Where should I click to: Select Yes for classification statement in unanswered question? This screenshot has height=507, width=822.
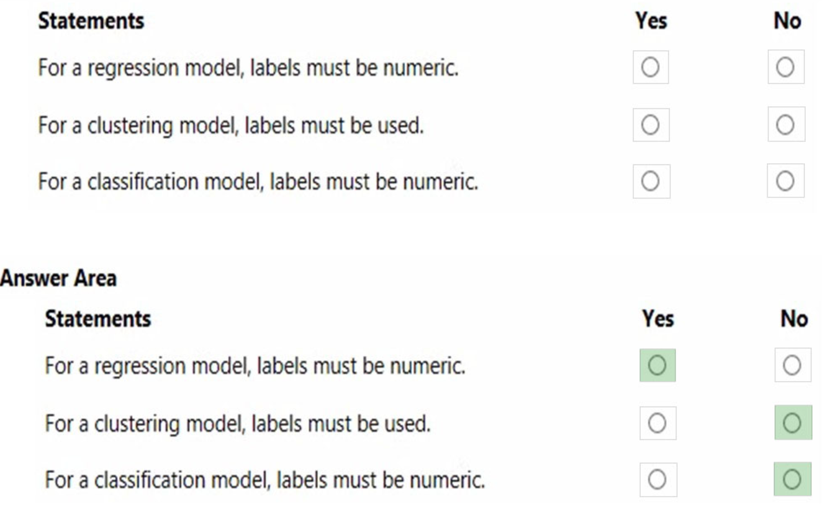click(650, 181)
